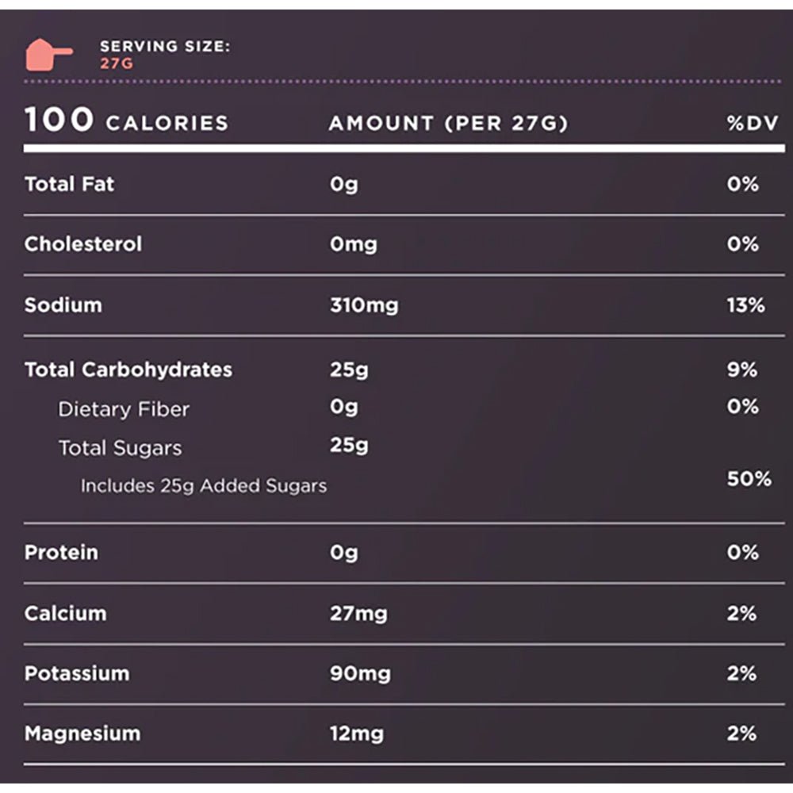The height and width of the screenshot is (793, 793).
Task: Click the 310mg sodium amount
Action: [363, 305]
